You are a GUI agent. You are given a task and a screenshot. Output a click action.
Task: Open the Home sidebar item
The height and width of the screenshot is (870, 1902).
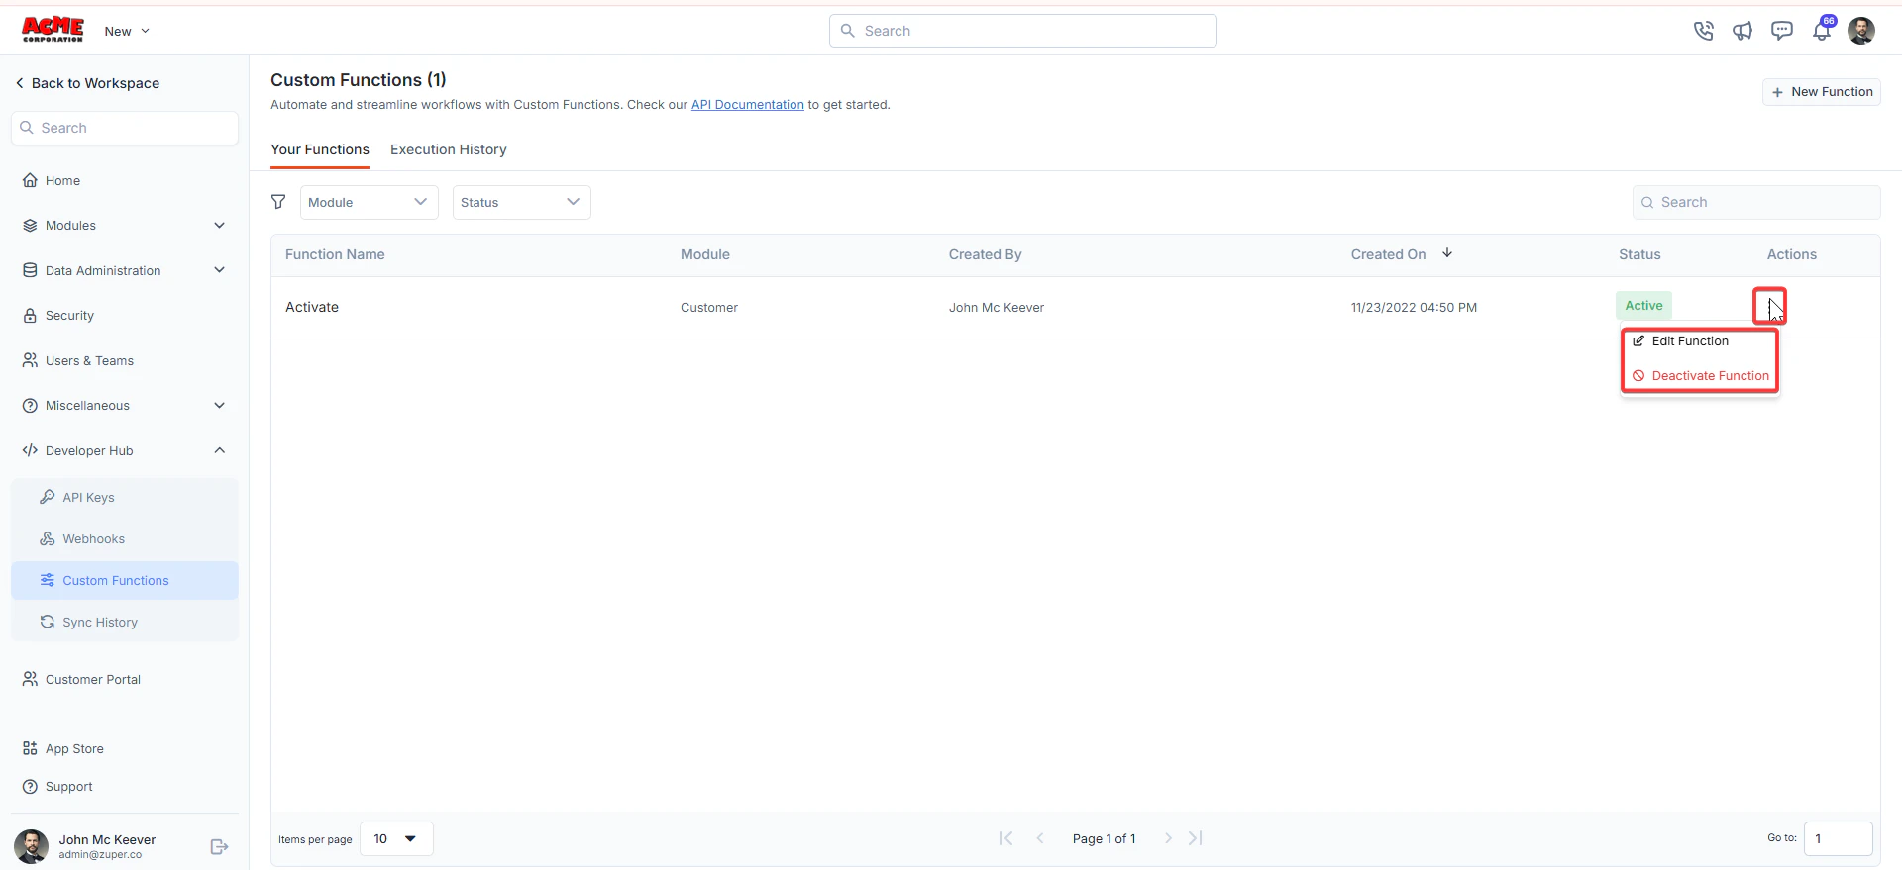pyautogui.click(x=125, y=181)
